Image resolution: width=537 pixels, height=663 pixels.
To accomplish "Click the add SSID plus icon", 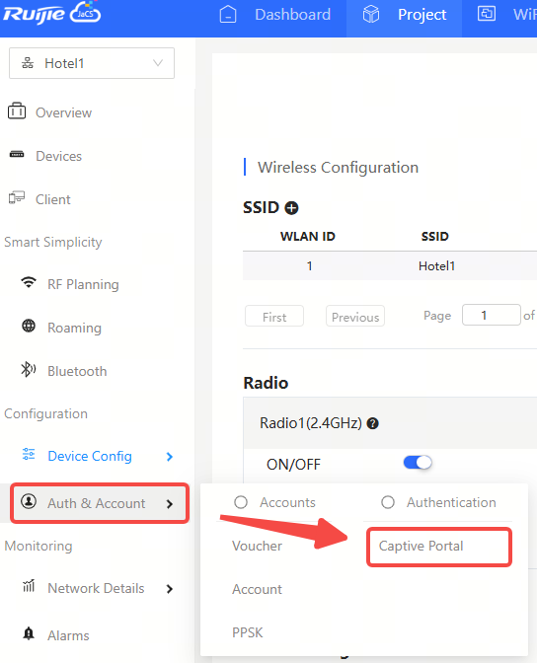I will point(291,208).
